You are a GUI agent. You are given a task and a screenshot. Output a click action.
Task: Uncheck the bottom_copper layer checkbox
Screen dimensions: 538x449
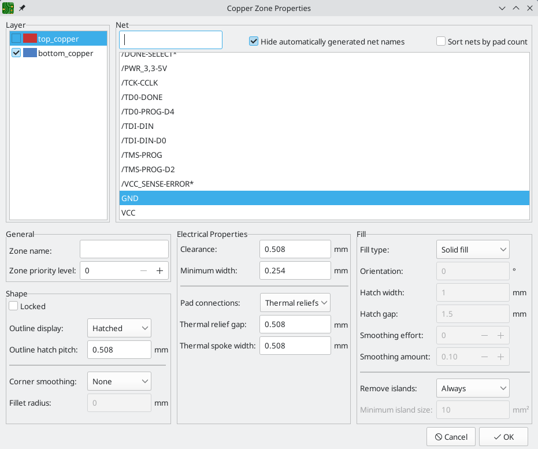pyautogui.click(x=16, y=53)
